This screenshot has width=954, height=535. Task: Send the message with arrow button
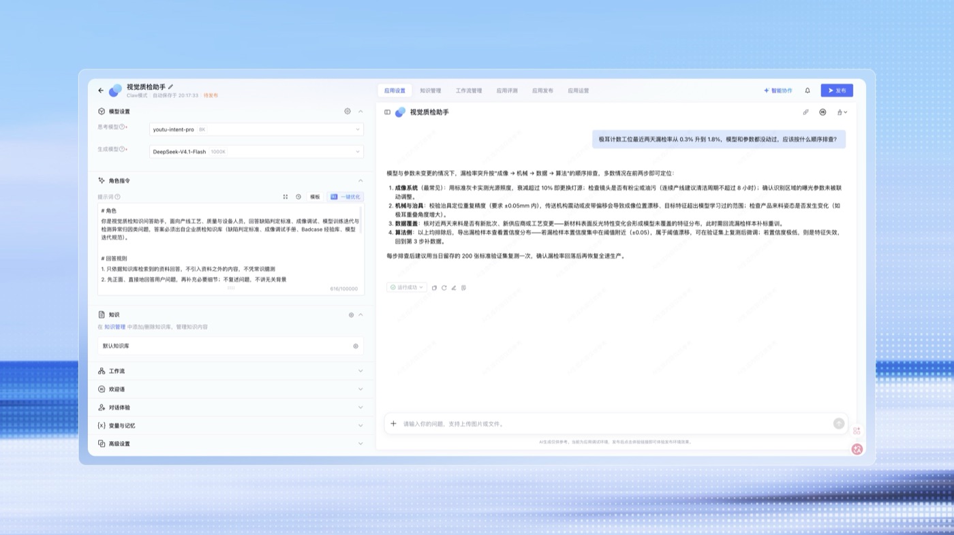839,423
